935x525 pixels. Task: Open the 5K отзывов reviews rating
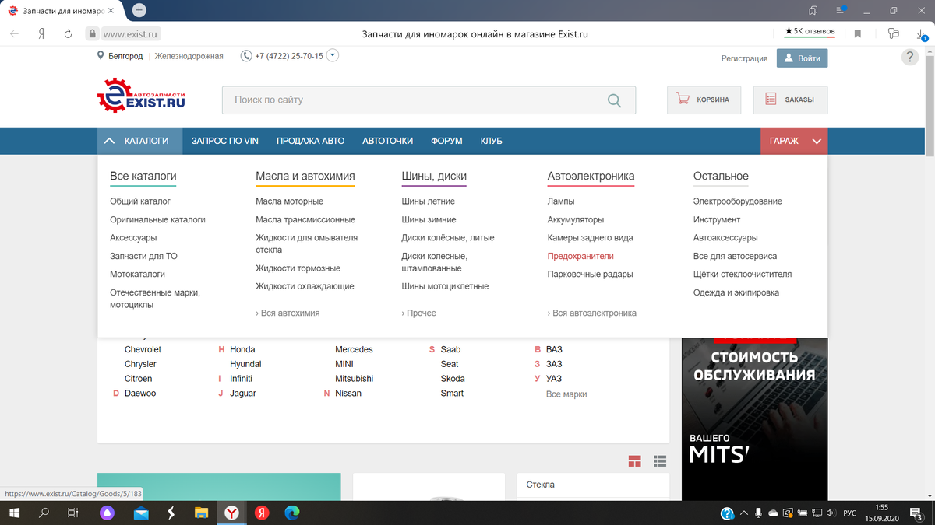click(x=810, y=31)
